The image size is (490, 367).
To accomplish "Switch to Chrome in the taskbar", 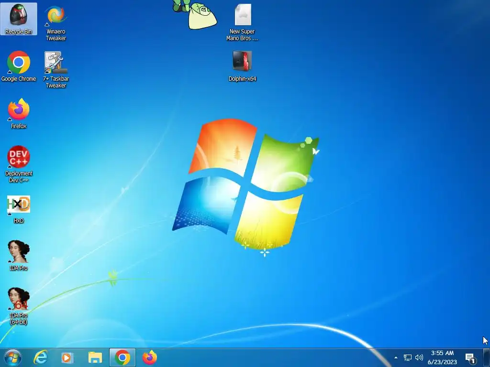I will 122,357.
